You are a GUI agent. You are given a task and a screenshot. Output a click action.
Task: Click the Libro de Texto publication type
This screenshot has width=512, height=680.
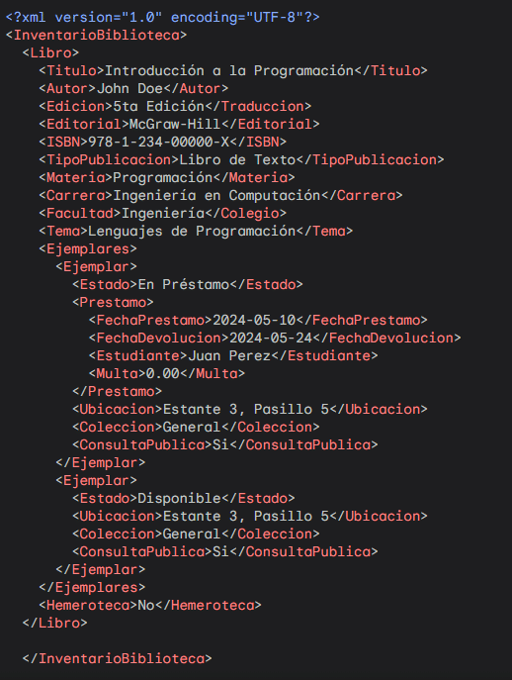(x=237, y=159)
